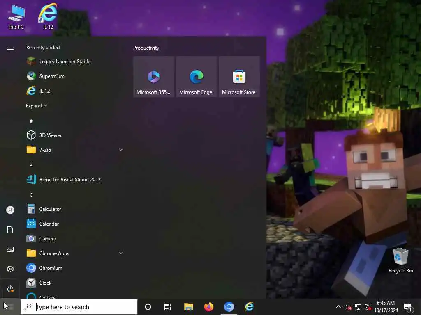
Task: Toggle the Start hamburger menu
Action: coord(10,48)
